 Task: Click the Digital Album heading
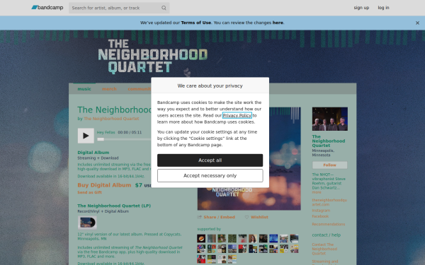coord(93,153)
